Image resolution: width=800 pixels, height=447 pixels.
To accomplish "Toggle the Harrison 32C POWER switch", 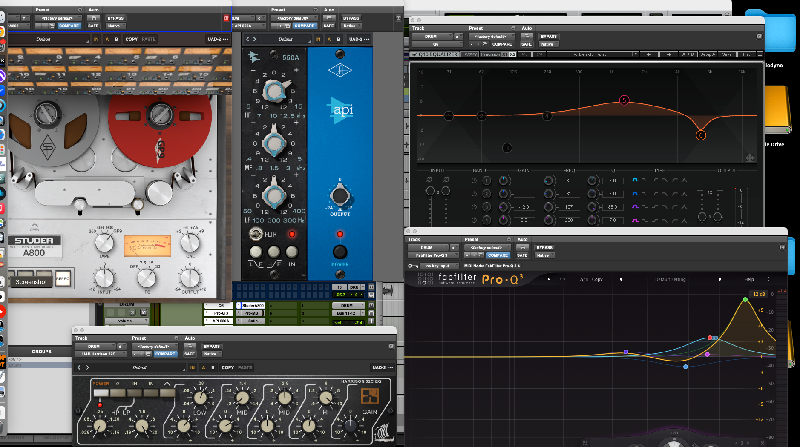I will pyautogui.click(x=101, y=393).
